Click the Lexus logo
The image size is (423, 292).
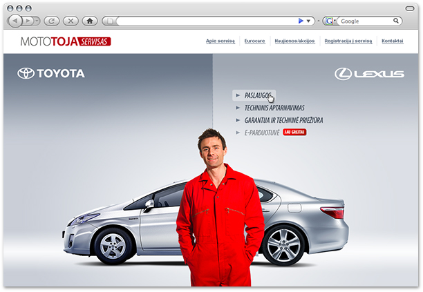[x=369, y=74]
